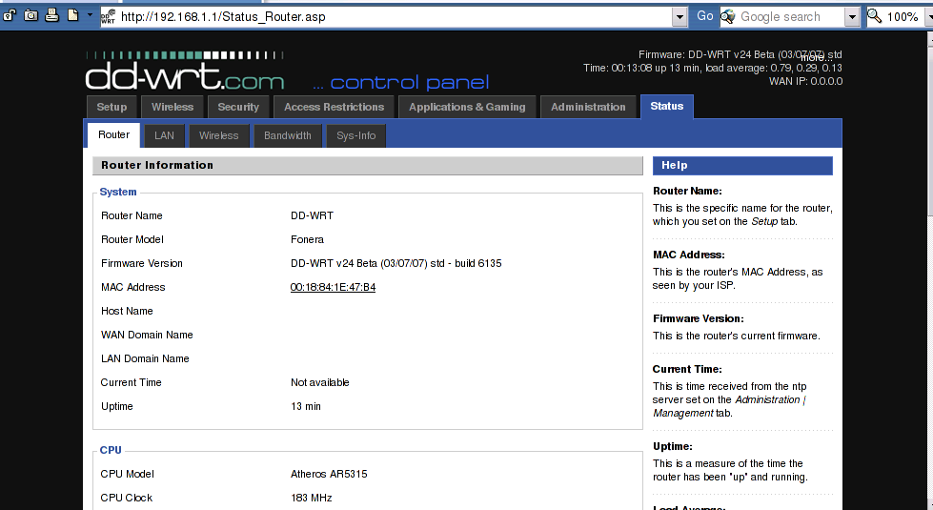933x510 pixels.
Task: Open the Administration tab
Action: click(x=588, y=107)
